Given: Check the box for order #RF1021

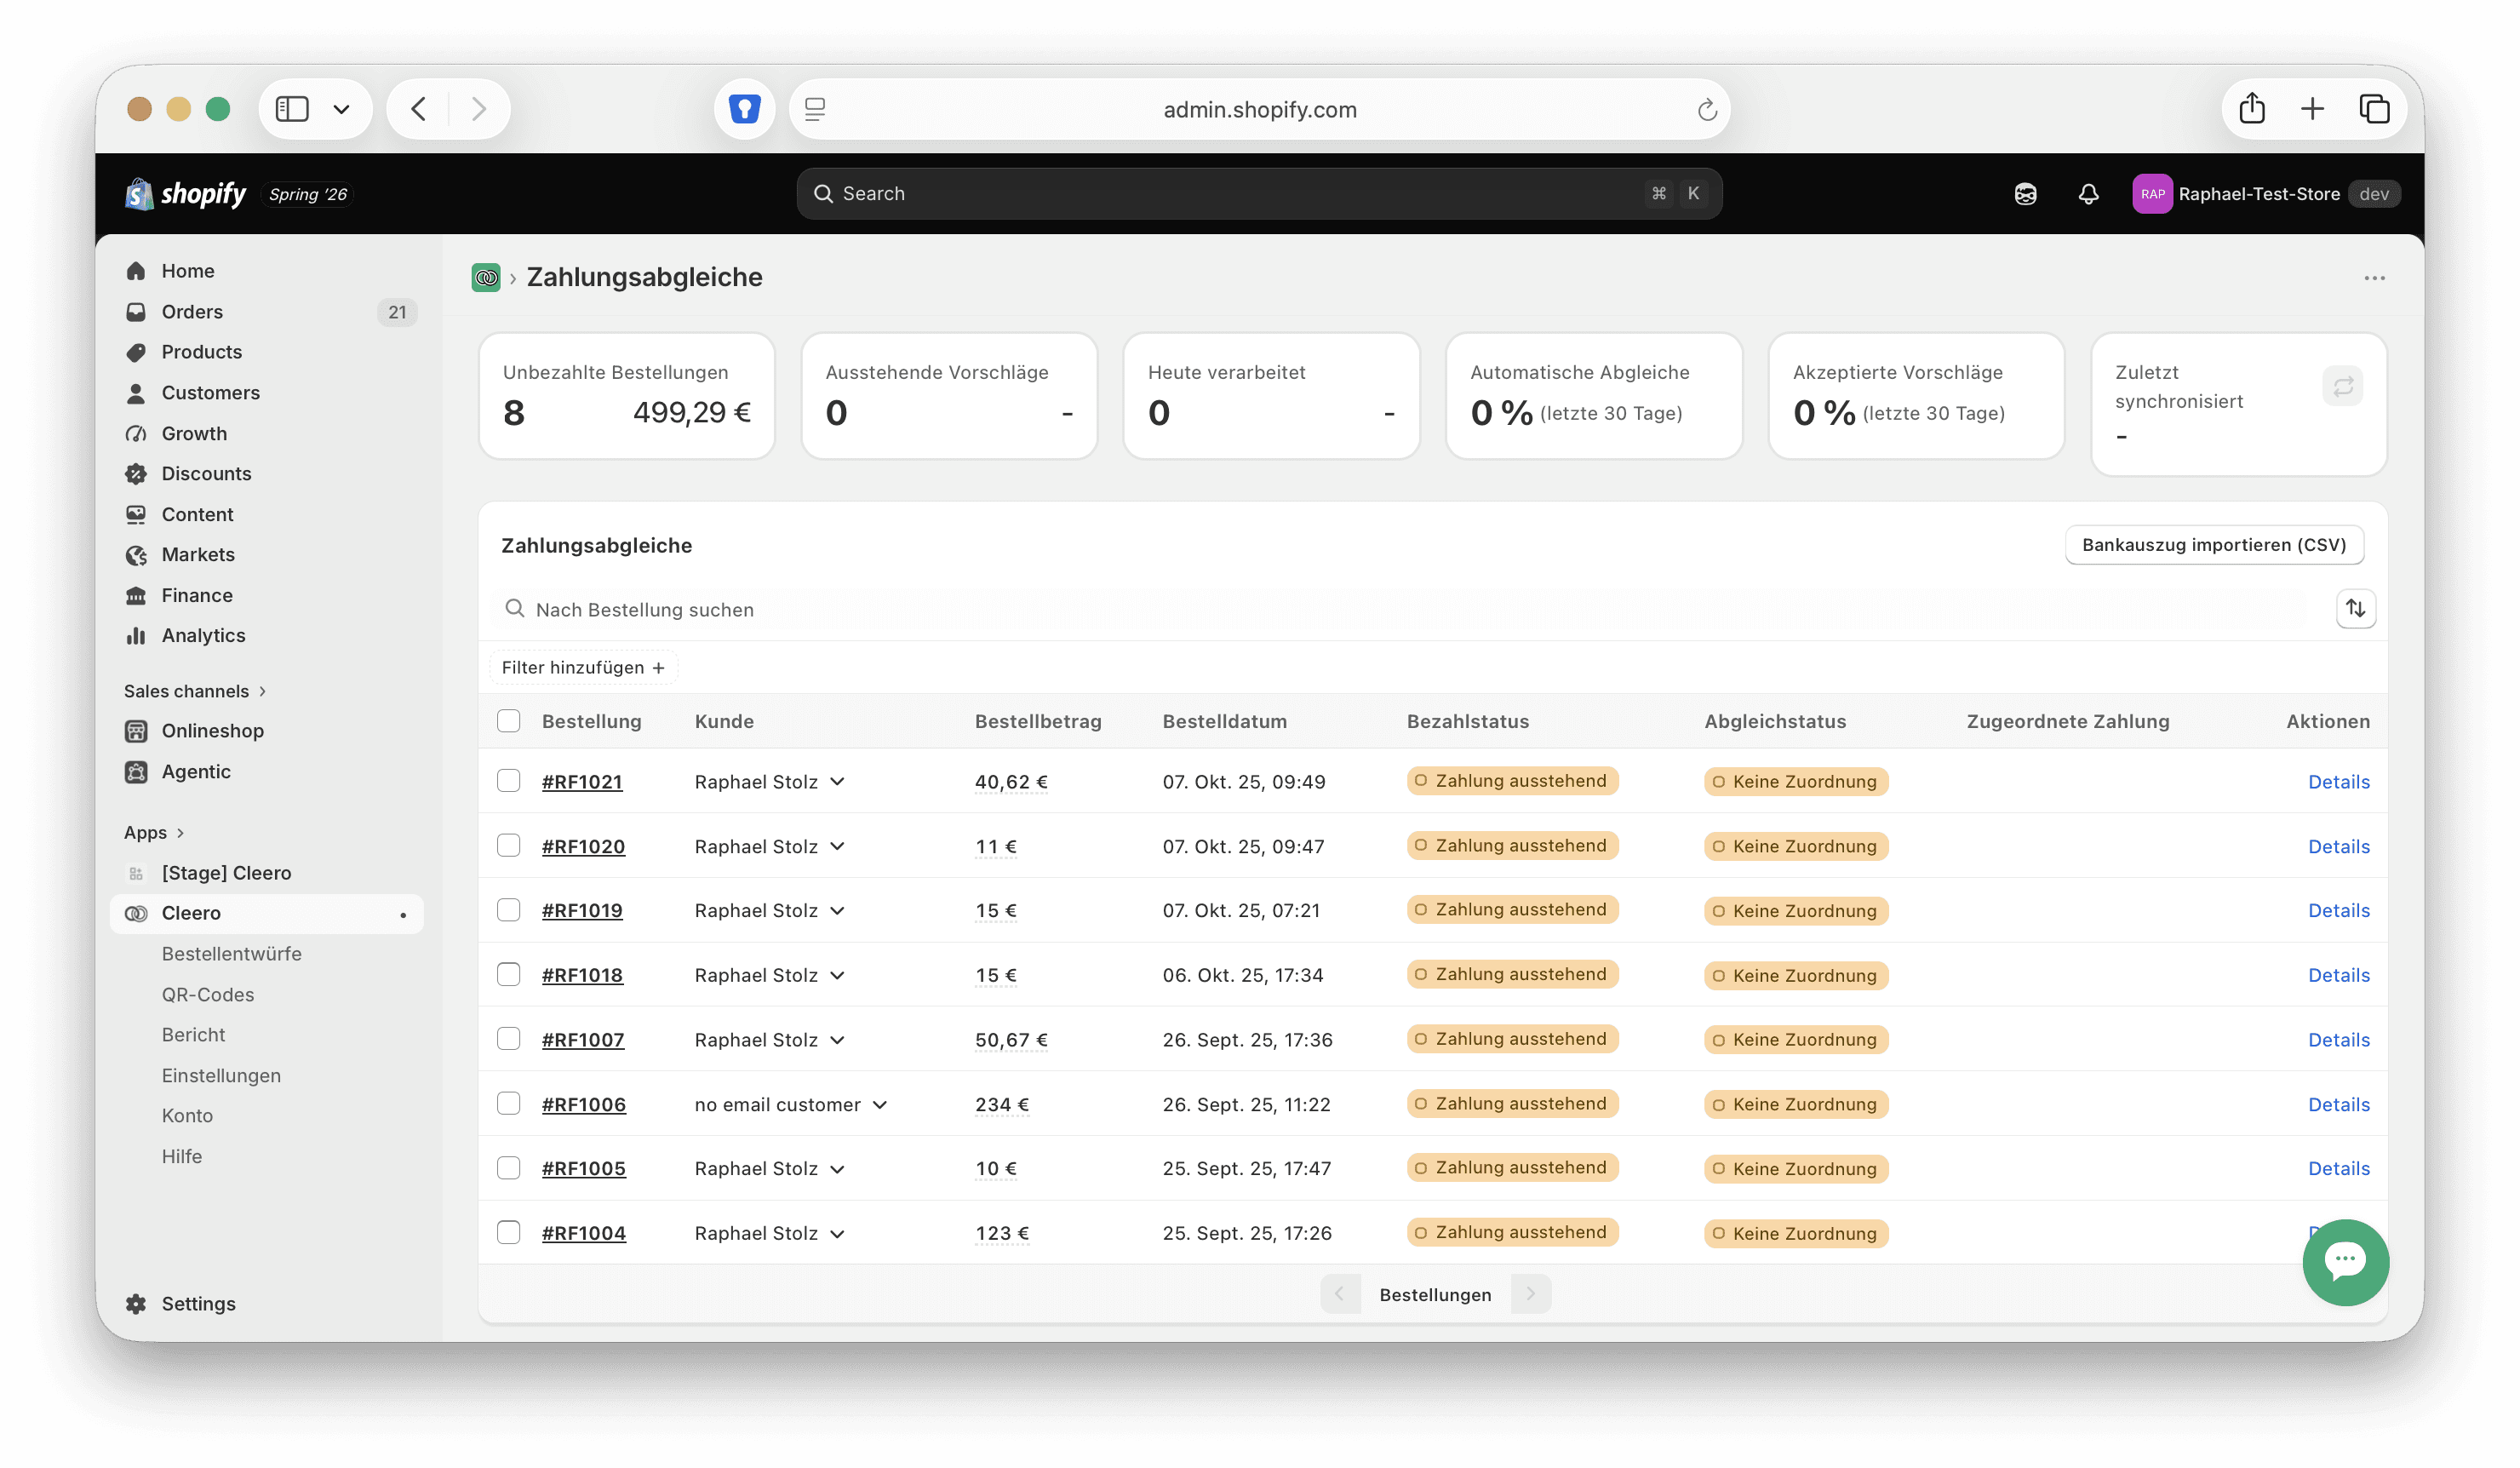Looking at the screenshot, I should click(508, 780).
